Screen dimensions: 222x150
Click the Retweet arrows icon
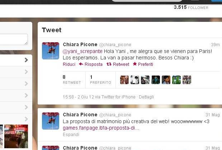coord(109,64)
